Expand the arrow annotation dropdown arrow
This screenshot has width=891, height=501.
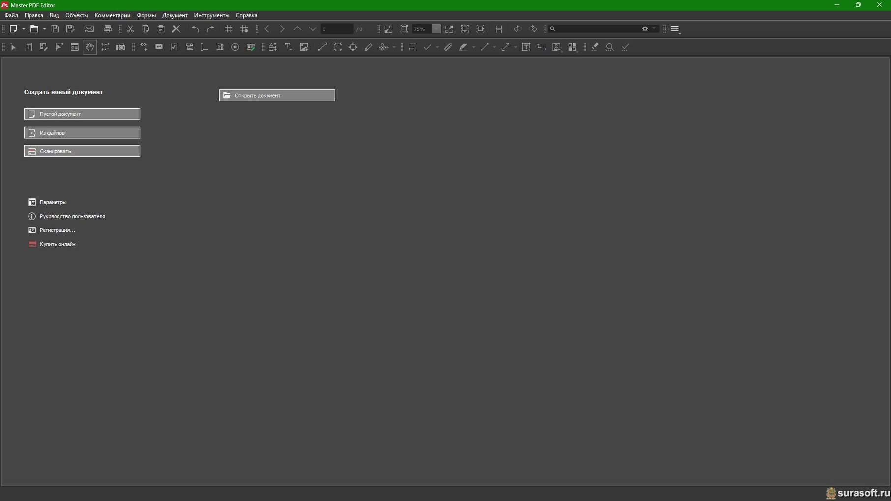(x=515, y=47)
